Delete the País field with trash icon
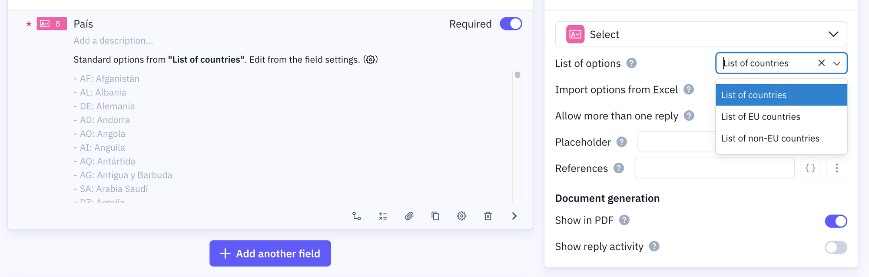Image resolution: width=869 pixels, height=277 pixels. [488, 216]
